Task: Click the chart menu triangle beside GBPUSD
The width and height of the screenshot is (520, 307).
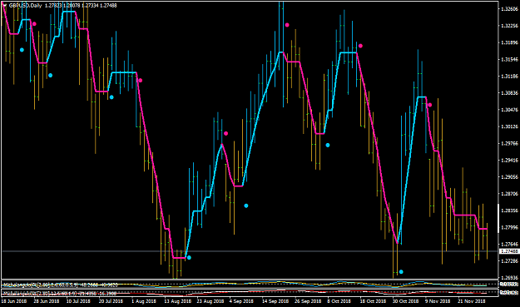Action: pyautogui.click(x=5, y=5)
